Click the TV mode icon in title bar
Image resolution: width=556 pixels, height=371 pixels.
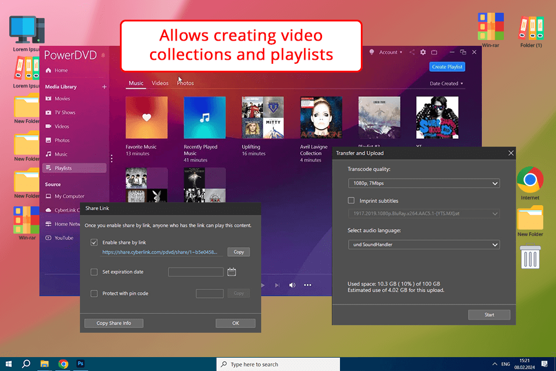(435, 52)
